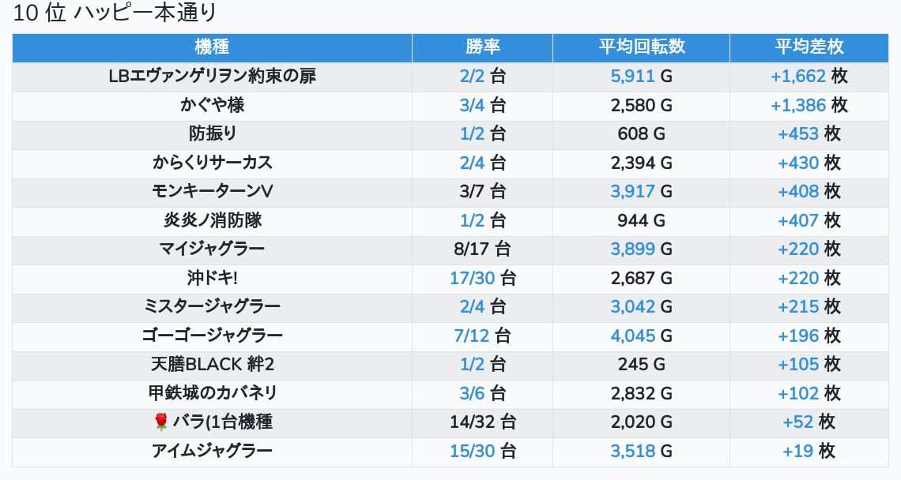Click 4,045 spins for ゴーゴージャグラー
This screenshot has height=480, width=901.
(633, 336)
